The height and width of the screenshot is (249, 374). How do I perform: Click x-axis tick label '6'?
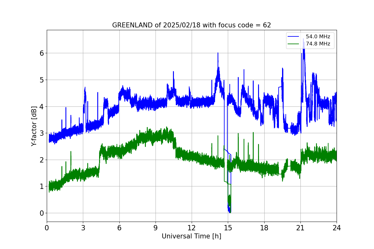[x=119, y=228]
